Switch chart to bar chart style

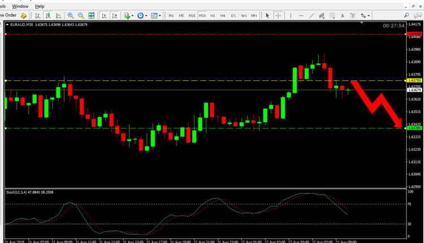(x=37, y=16)
